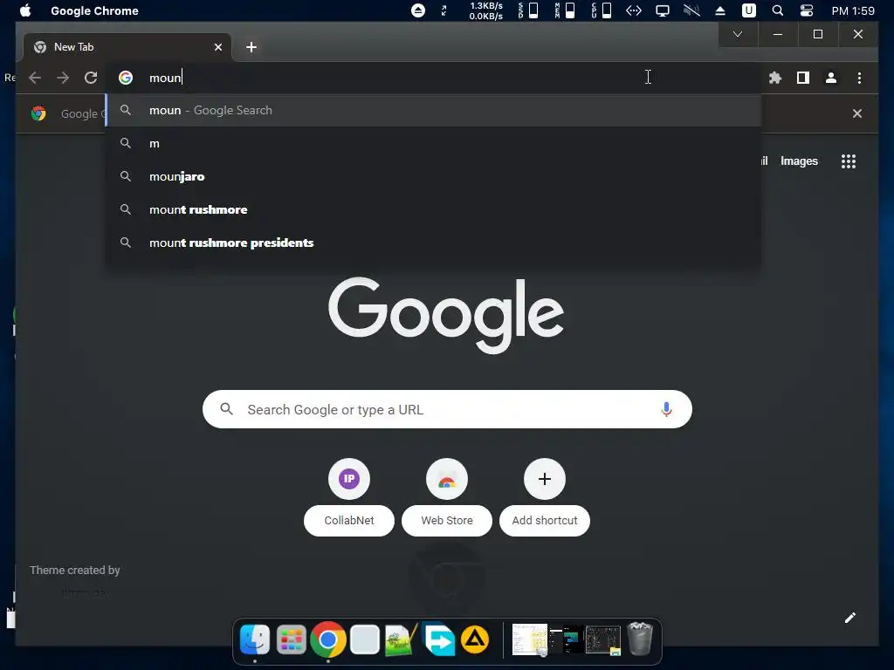Screen dimensions: 894x670
Task: Click the U input source icon
Action: [748, 10]
